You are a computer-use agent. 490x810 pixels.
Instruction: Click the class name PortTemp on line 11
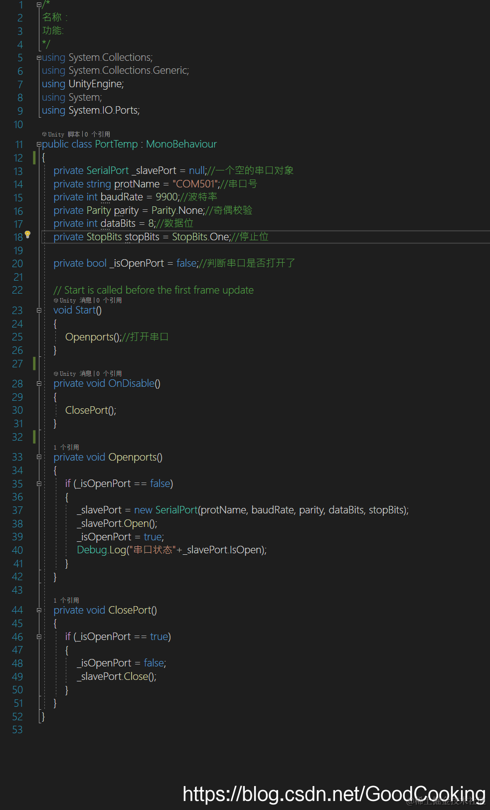116,144
